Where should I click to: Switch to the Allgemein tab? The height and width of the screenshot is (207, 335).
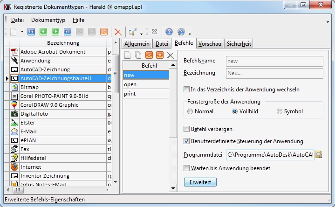[137, 44]
